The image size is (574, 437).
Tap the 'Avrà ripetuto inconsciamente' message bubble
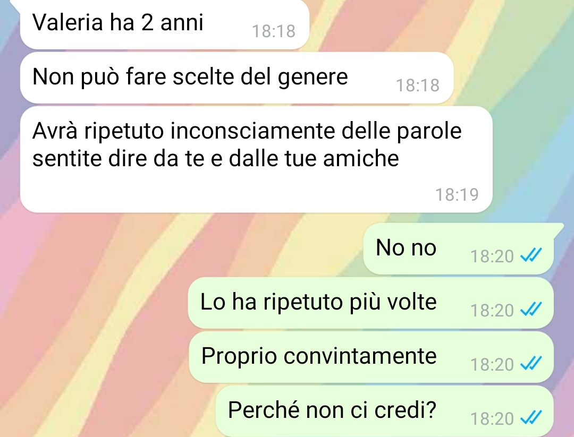(x=256, y=159)
